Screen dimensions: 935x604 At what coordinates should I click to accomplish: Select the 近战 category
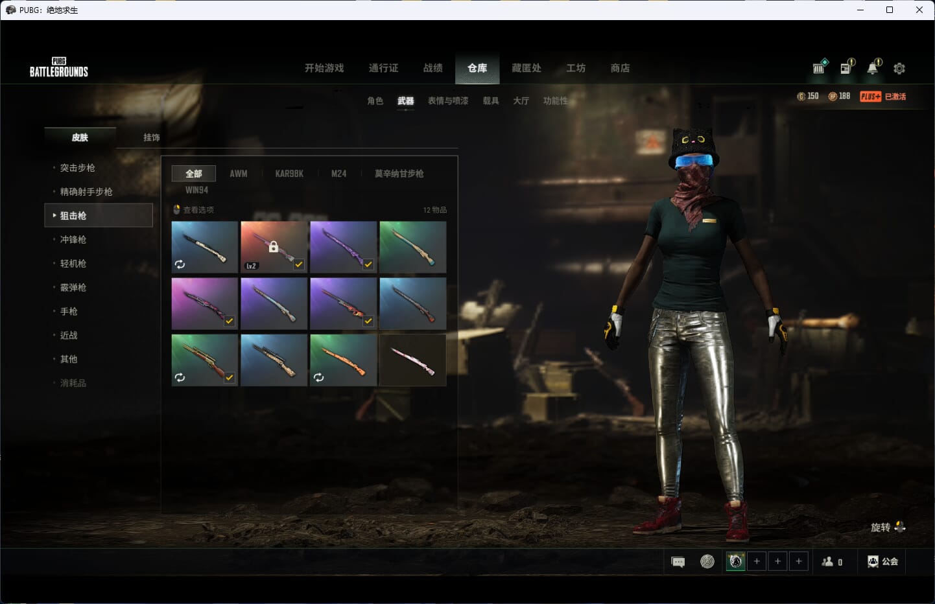(x=68, y=336)
